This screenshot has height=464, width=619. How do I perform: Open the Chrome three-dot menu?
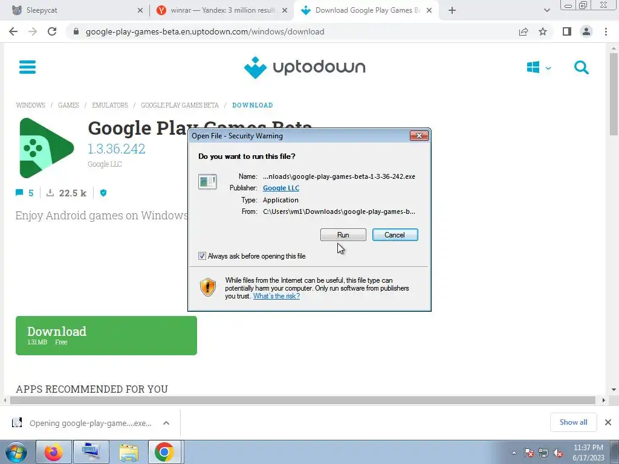606,31
